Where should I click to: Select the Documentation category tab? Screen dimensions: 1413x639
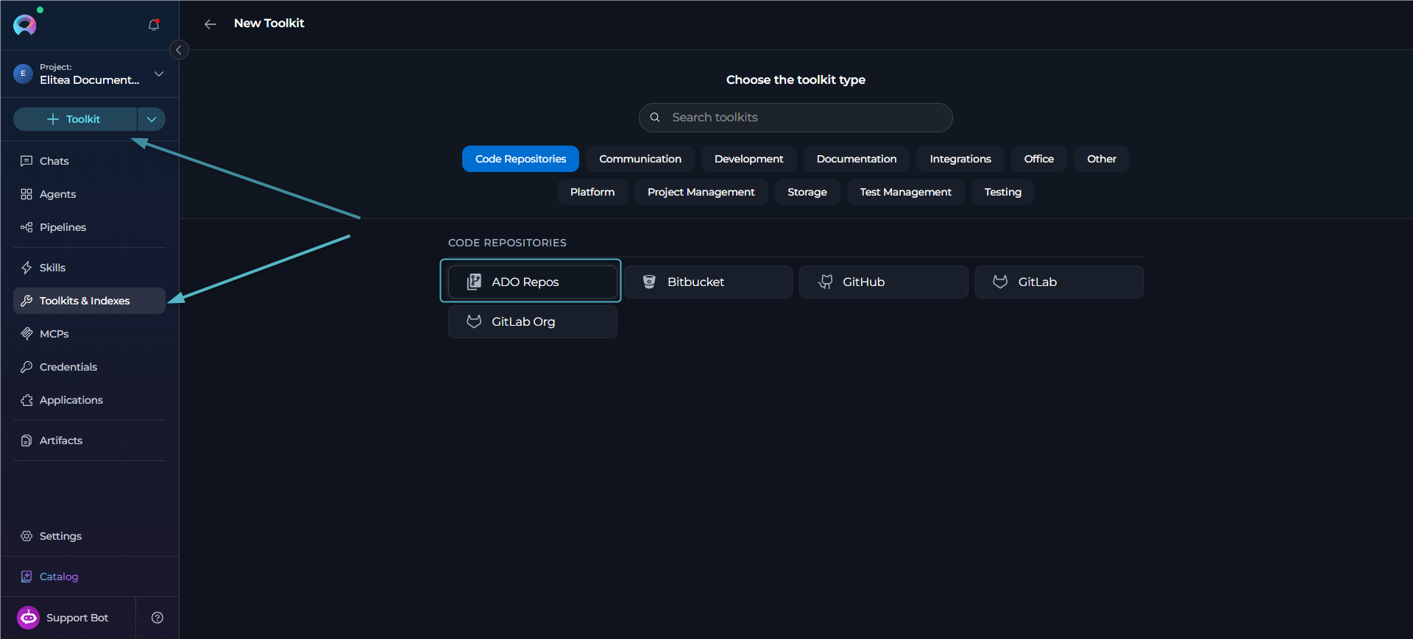[x=857, y=159]
